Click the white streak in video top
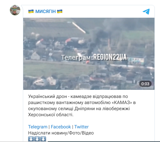 point(79,28)
